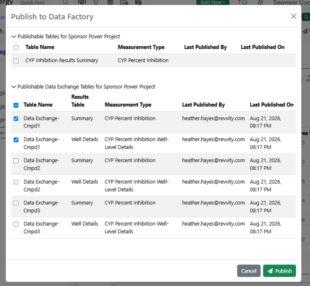Viewport: 310px width, 286px height.
Task: Click the Cancel button
Action: coord(249,271)
